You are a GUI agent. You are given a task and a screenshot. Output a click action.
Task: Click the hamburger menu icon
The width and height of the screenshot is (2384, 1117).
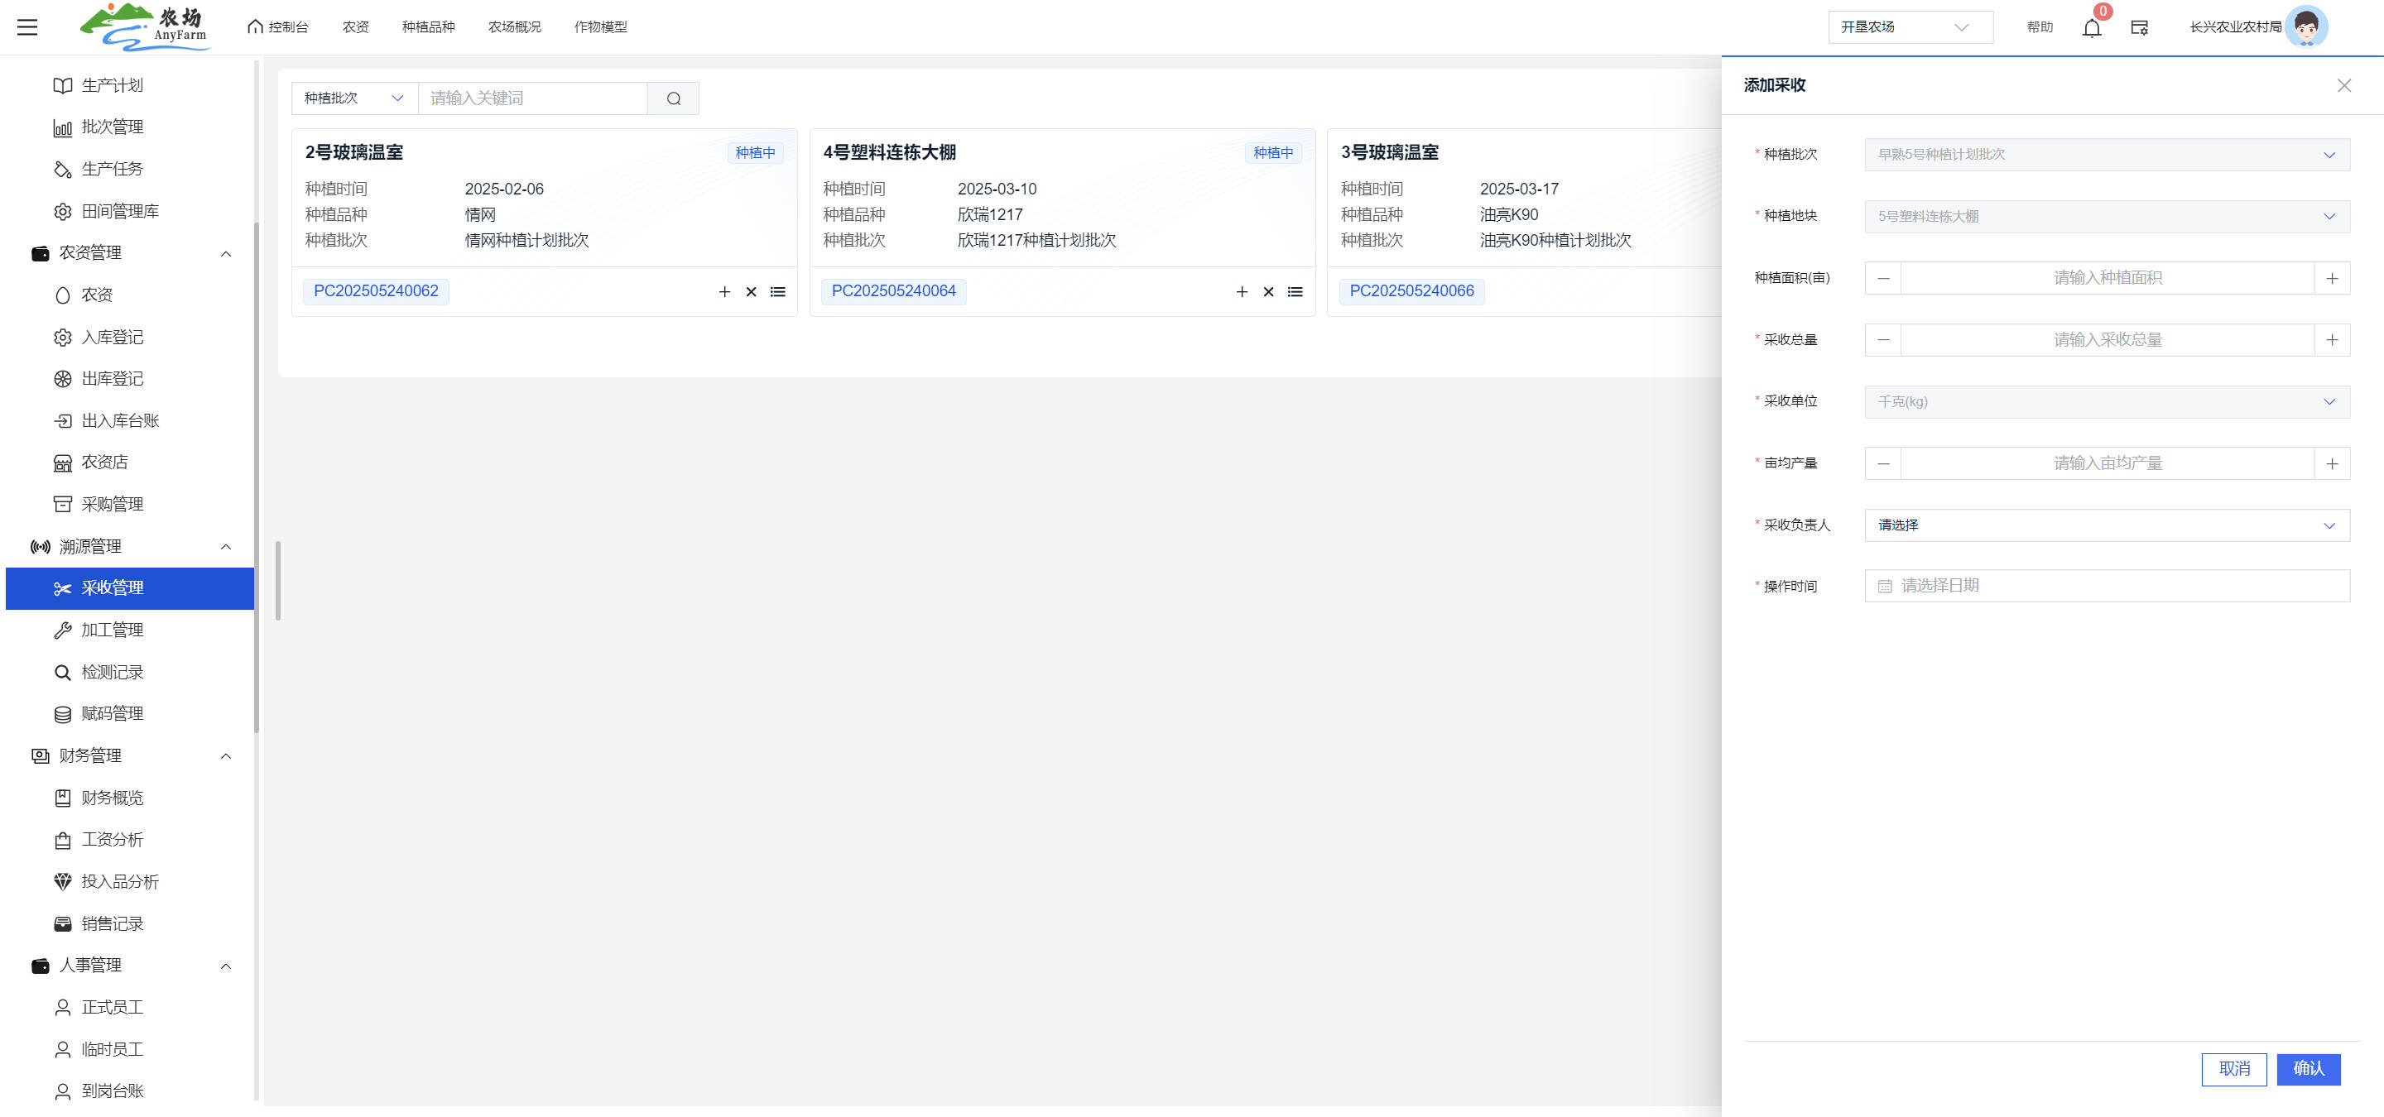[x=28, y=26]
